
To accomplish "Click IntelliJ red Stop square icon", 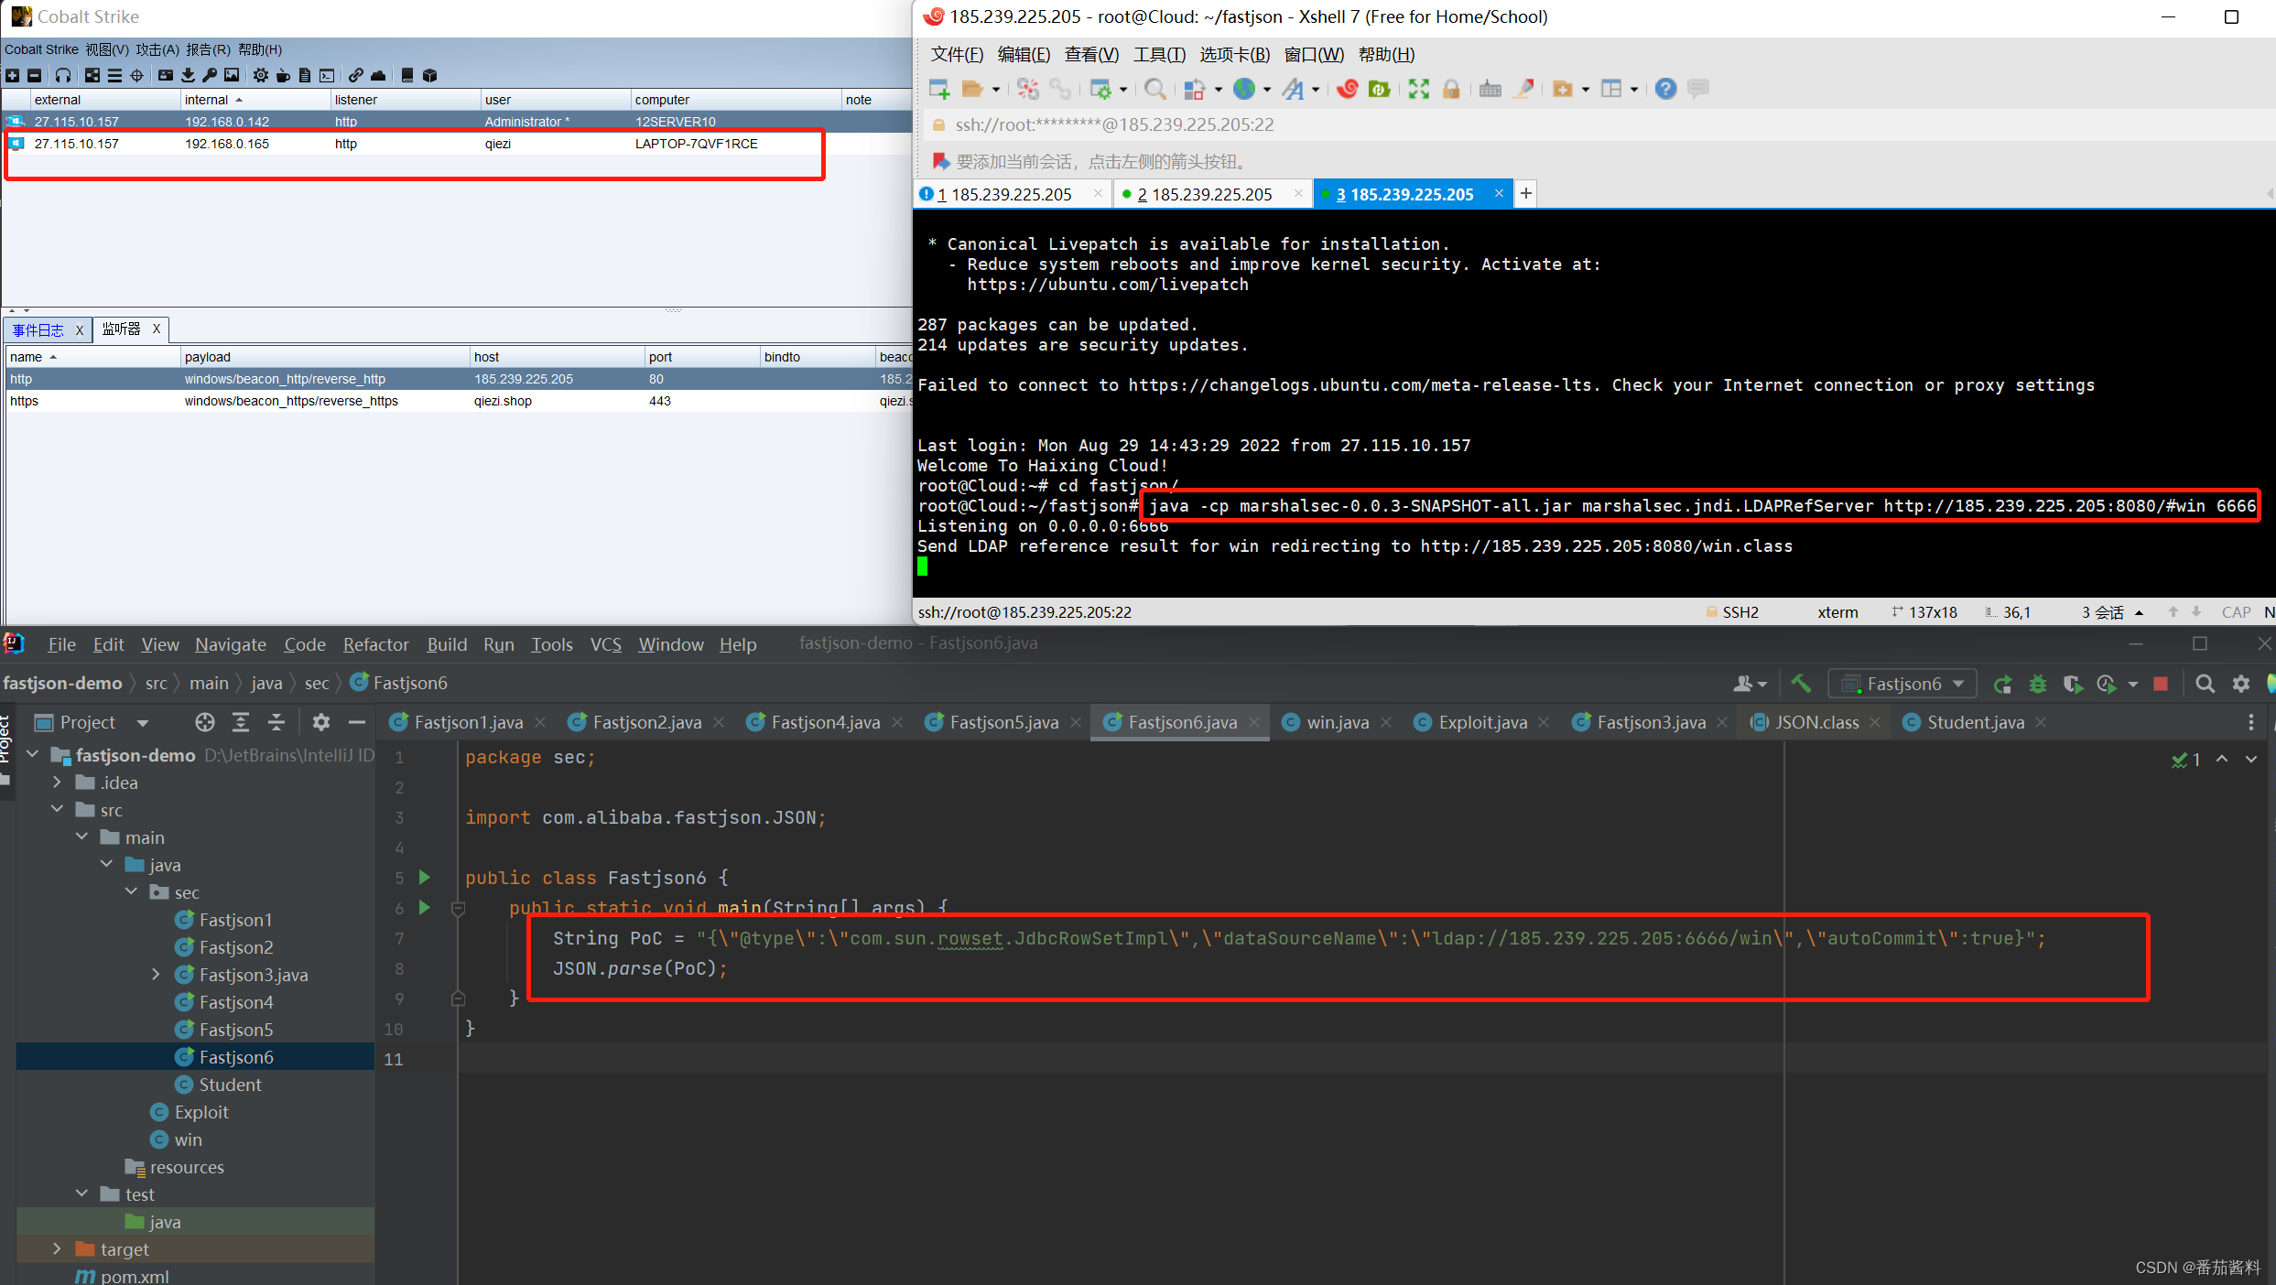I will click(x=2161, y=684).
